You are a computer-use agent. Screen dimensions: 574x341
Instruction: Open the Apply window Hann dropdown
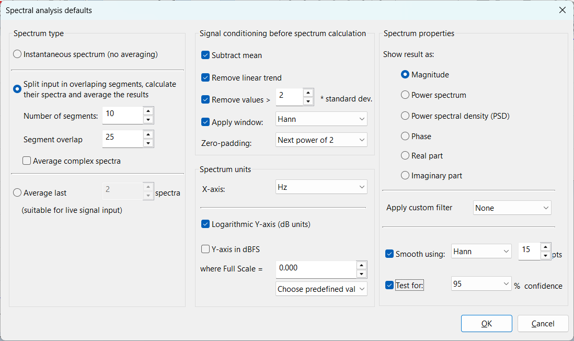[x=321, y=119]
